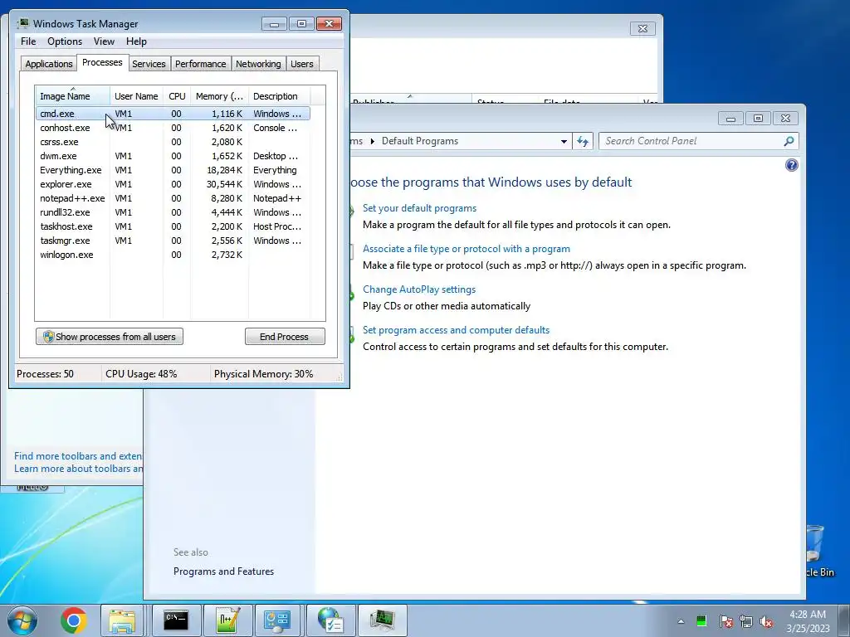
Task: Show hidden tray icons arrow
Action: coord(681,621)
